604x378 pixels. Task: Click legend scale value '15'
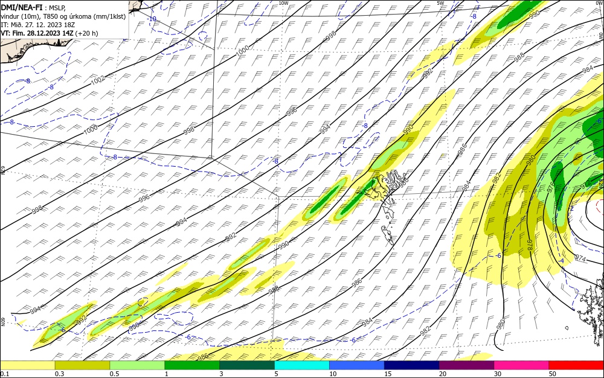pyautogui.click(x=388, y=374)
